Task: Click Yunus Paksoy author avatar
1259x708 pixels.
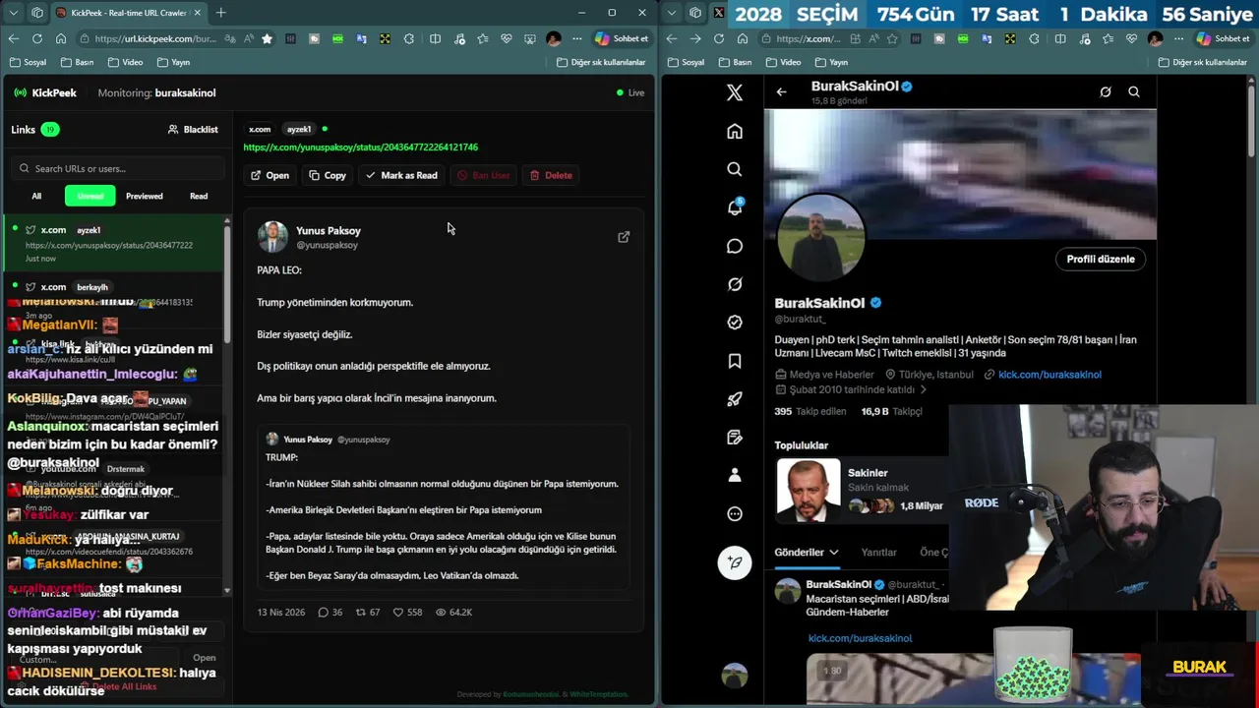Action: point(272,237)
